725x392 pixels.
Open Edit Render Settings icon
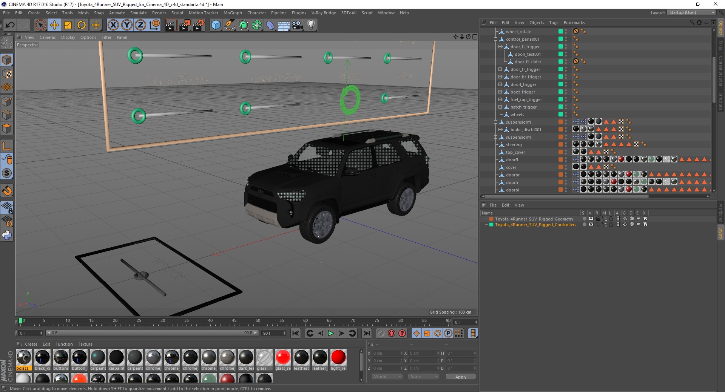click(x=199, y=25)
